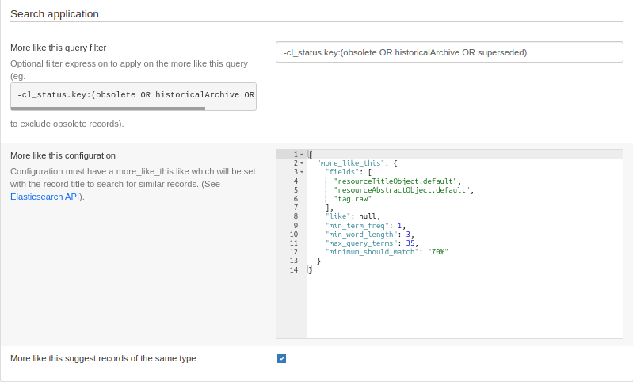Viewport: 633px width, 382px height.
Task: Click line number 8 in the editor gutter
Action: click(x=295, y=216)
